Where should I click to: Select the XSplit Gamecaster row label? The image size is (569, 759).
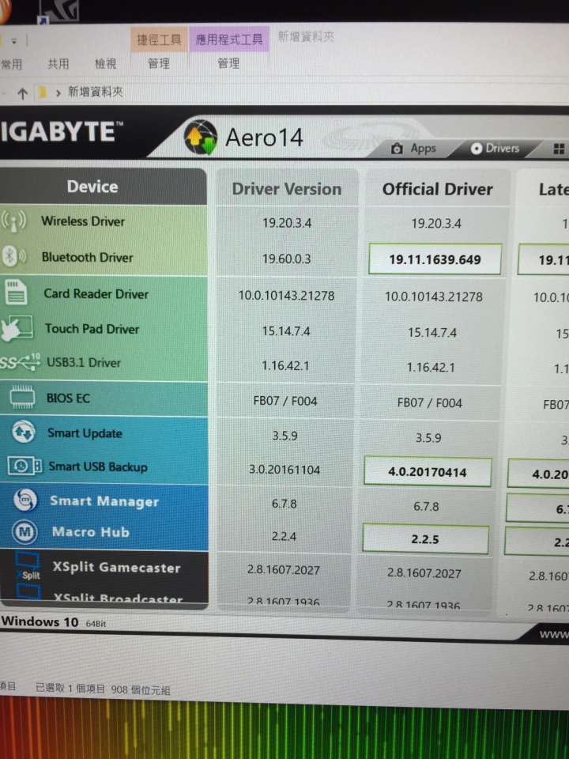(116, 567)
